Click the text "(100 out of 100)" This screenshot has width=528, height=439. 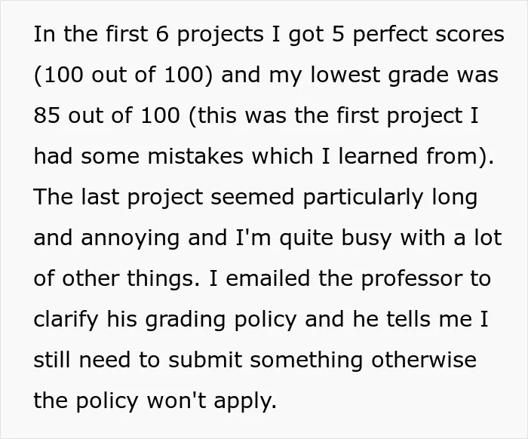click(124, 75)
